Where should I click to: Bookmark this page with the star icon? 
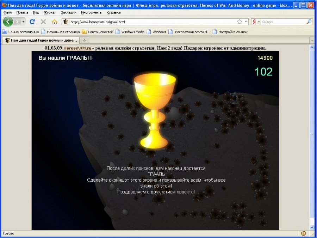click(240, 22)
